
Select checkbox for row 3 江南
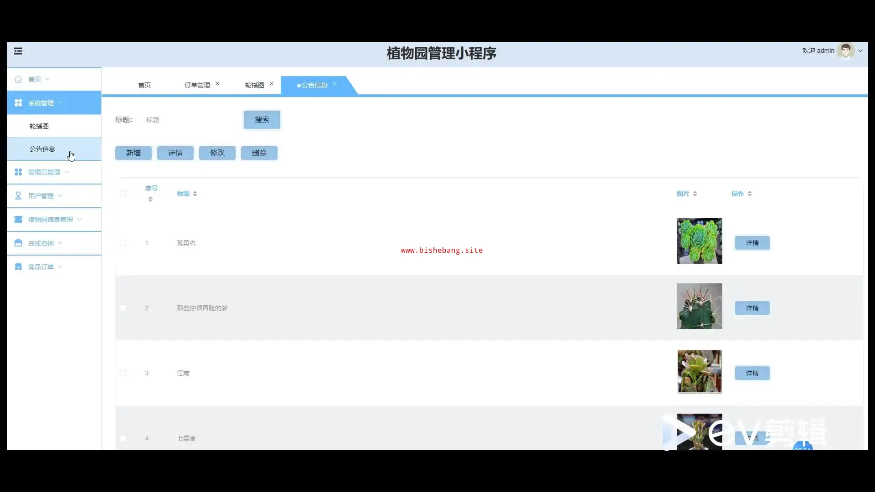point(123,374)
